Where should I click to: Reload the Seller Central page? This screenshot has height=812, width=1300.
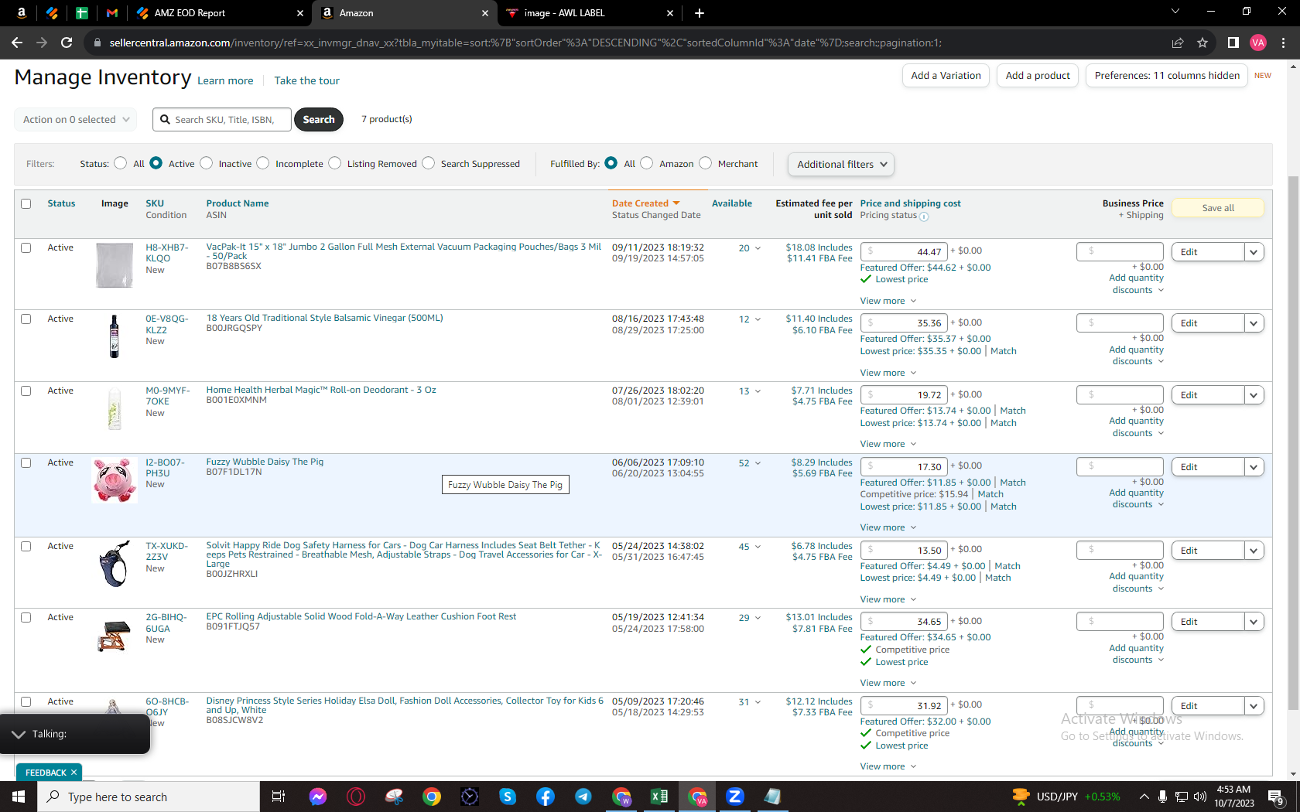67,43
